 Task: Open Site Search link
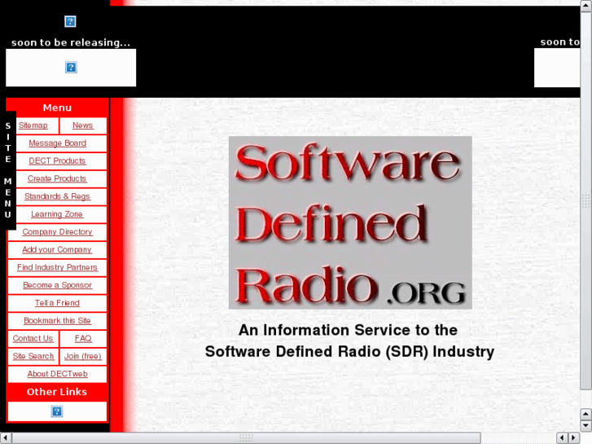point(33,356)
